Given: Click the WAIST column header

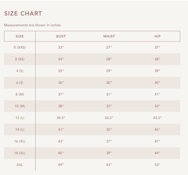Looking at the screenshot, I should click(x=109, y=36).
